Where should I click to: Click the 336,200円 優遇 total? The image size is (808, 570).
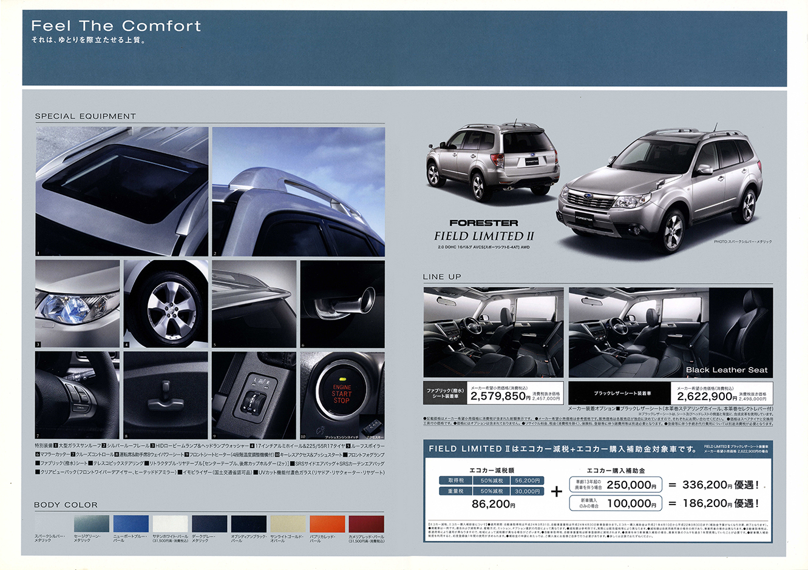tap(721, 485)
